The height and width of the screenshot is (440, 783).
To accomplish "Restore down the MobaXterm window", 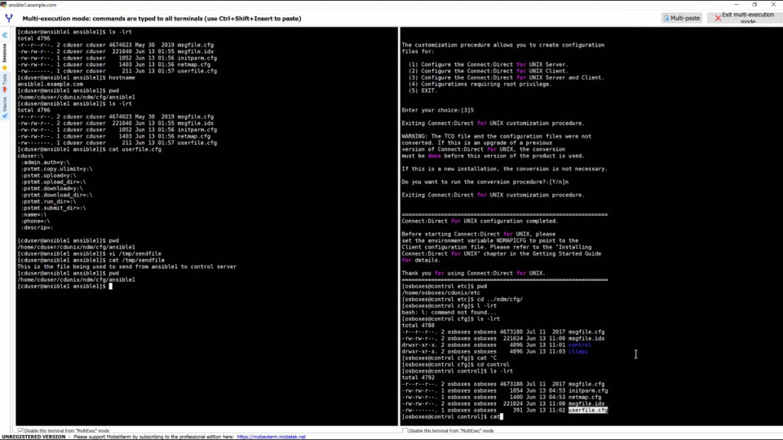I will pyautogui.click(x=754, y=5).
